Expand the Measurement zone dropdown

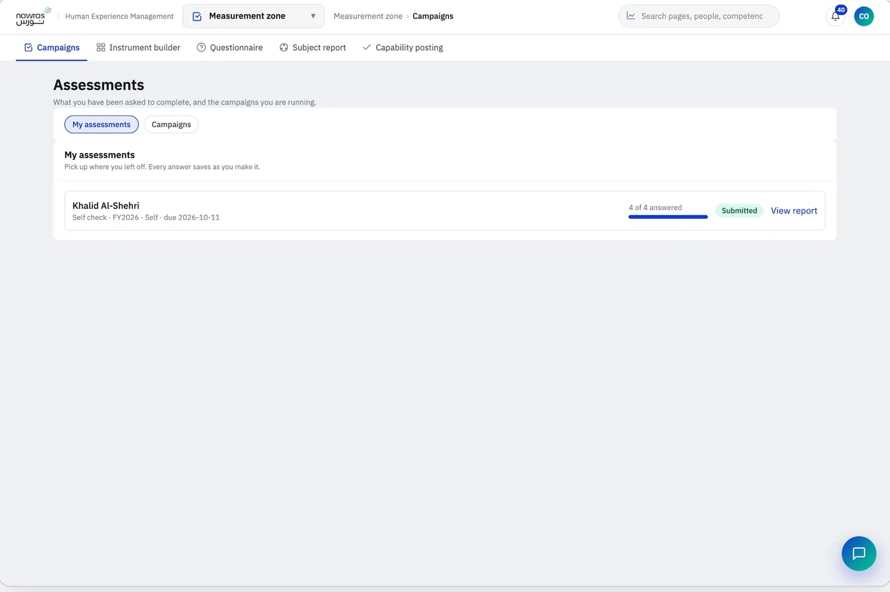254,17
